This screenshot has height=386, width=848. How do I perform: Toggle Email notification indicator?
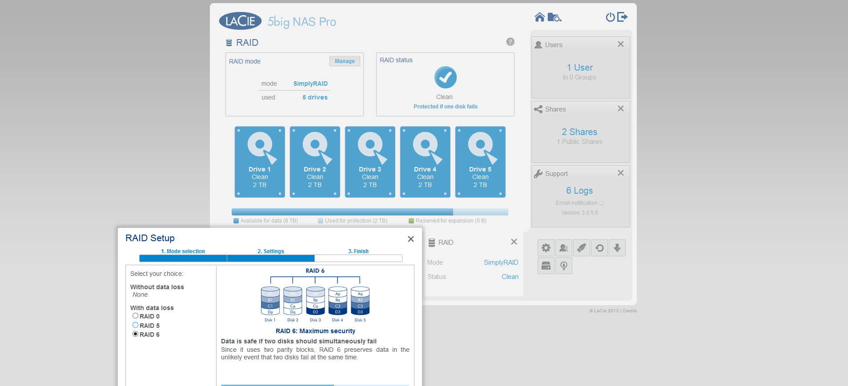tap(602, 203)
